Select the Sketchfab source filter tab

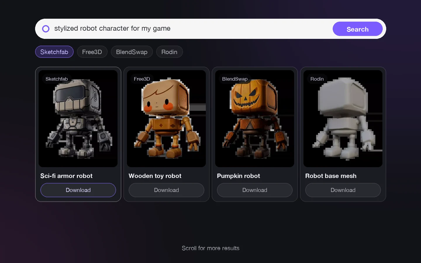pos(54,52)
